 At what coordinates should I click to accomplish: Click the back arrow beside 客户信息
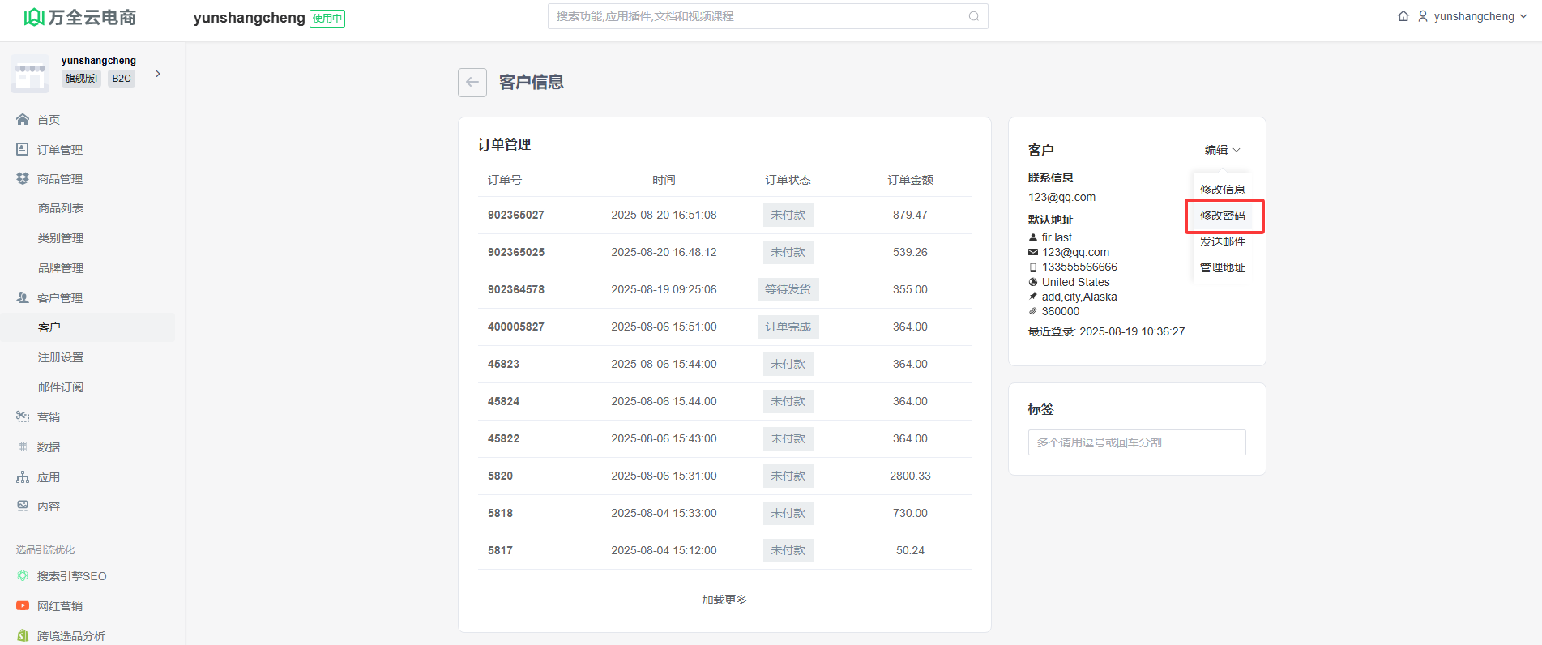pyautogui.click(x=472, y=83)
